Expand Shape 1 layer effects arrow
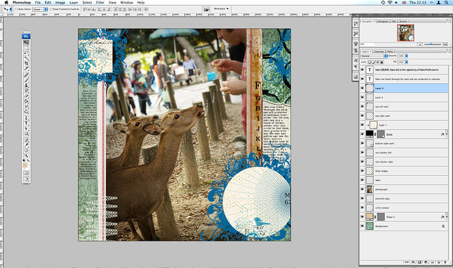Viewport: 453px width, 268px height. pyautogui.click(x=447, y=217)
